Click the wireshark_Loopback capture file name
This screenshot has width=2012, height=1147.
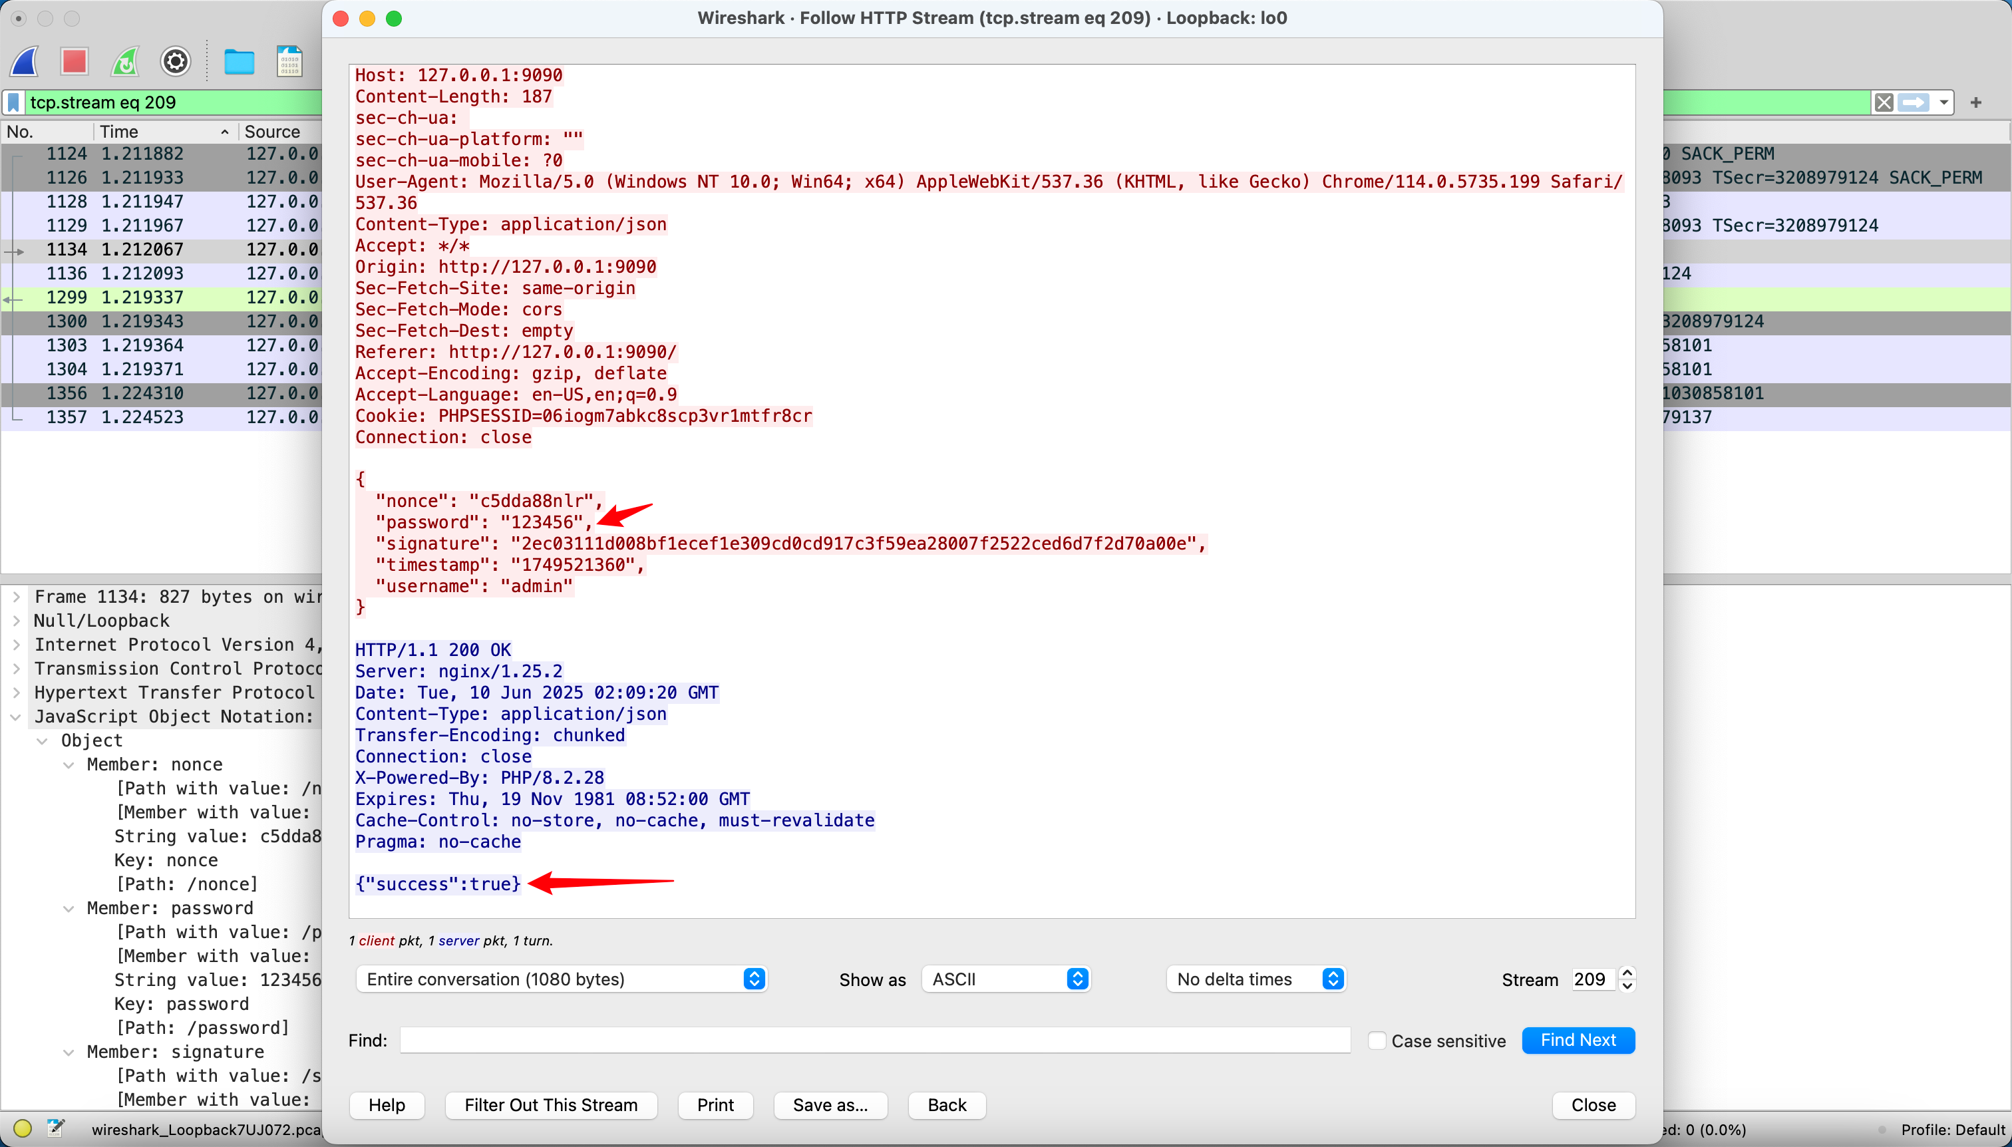(206, 1130)
